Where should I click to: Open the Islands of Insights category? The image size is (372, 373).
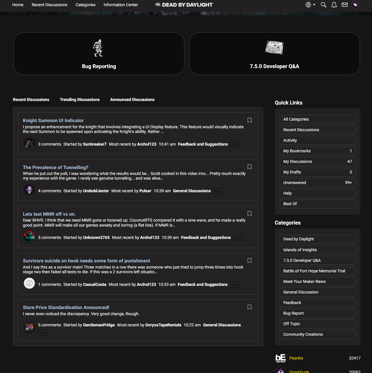pos(318,250)
